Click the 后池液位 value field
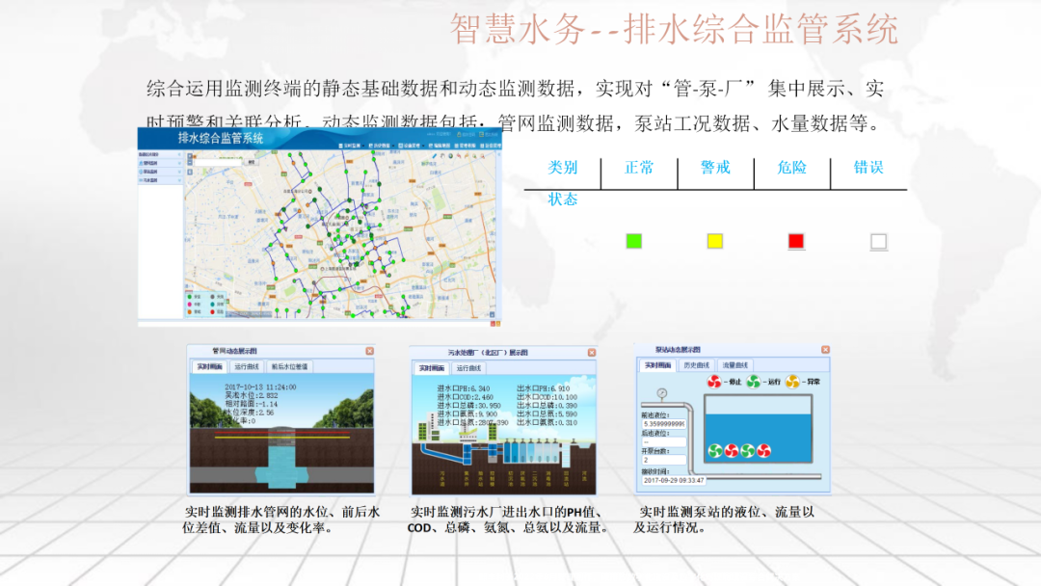Screen dimensions: 1041x586 663,441
